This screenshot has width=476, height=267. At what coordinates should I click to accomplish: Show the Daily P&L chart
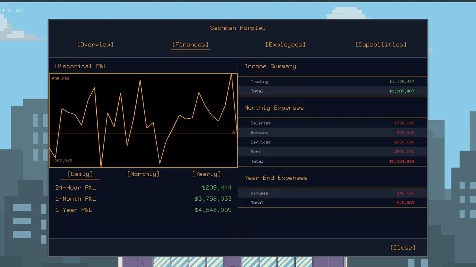tap(80, 174)
